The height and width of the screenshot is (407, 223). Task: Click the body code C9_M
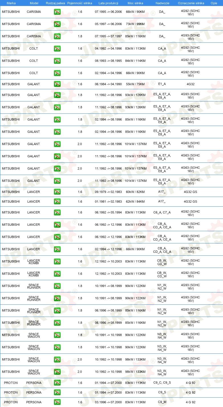click(x=162, y=402)
